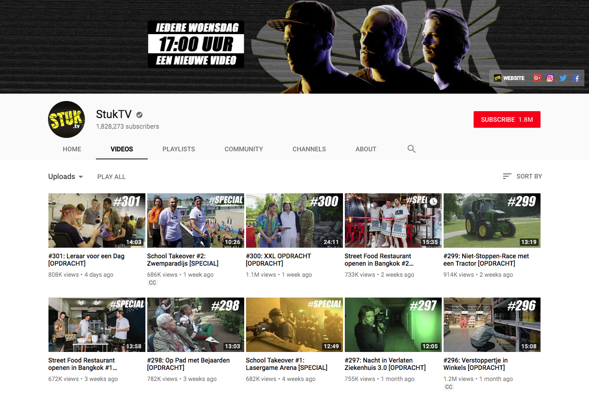Switch to the Community tab

244,149
